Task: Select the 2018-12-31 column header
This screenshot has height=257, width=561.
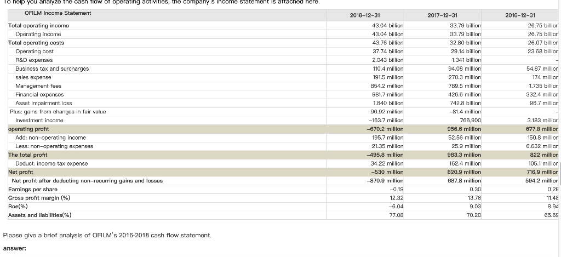Action: coord(365,15)
